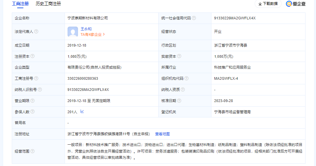The width and height of the screenshot is (316, 166).
Task: Select operating status 开业
Action: pyautogui.click(x=218, y=32)
